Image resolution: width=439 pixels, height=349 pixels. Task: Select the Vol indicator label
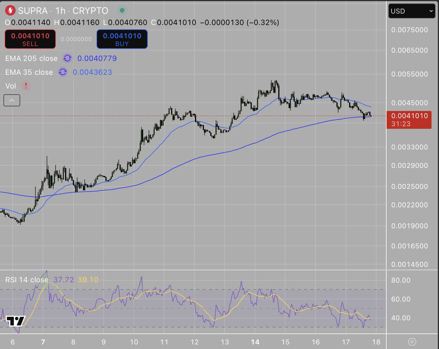pyautogui.click(x=10, y=86)
